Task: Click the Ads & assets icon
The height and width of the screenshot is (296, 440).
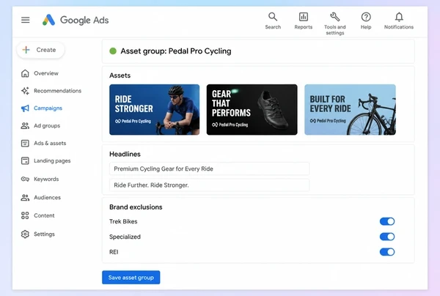Action: click(x=25, y=143)
